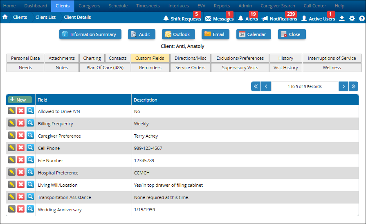Image resolution: width=366 pixels, height=224 pixels.
Task: Delete the Allowed to Drive Y/N row
Action: [21, 111]
